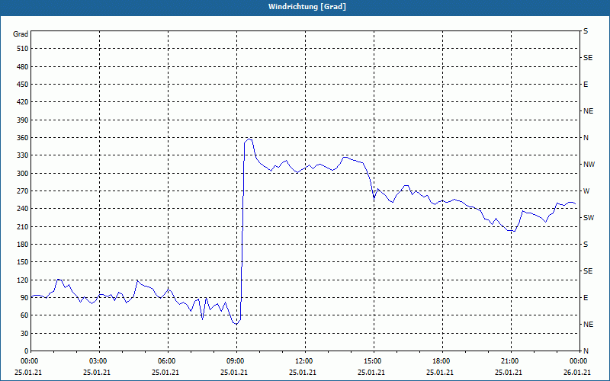This screenshot has width=610, height=381.
Task: Select the 420 value on the degree axis
Action: (23, 102)
